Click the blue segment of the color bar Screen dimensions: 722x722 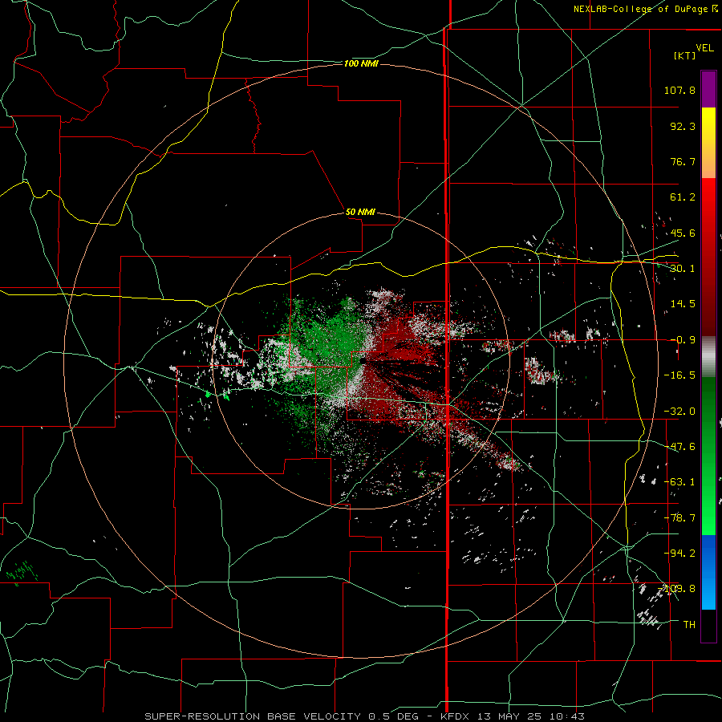[x=708, y=572]
